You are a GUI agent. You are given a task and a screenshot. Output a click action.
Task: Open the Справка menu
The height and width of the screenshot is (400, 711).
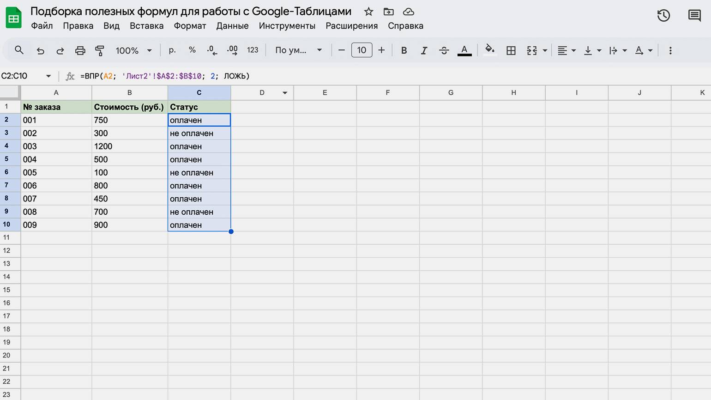pos(405,26)
